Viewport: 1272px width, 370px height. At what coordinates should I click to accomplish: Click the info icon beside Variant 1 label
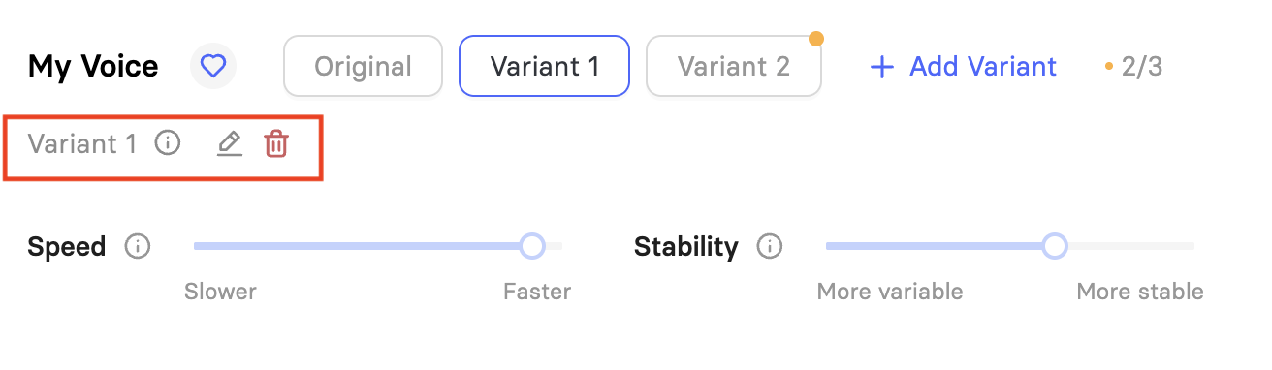coord(168,144)
